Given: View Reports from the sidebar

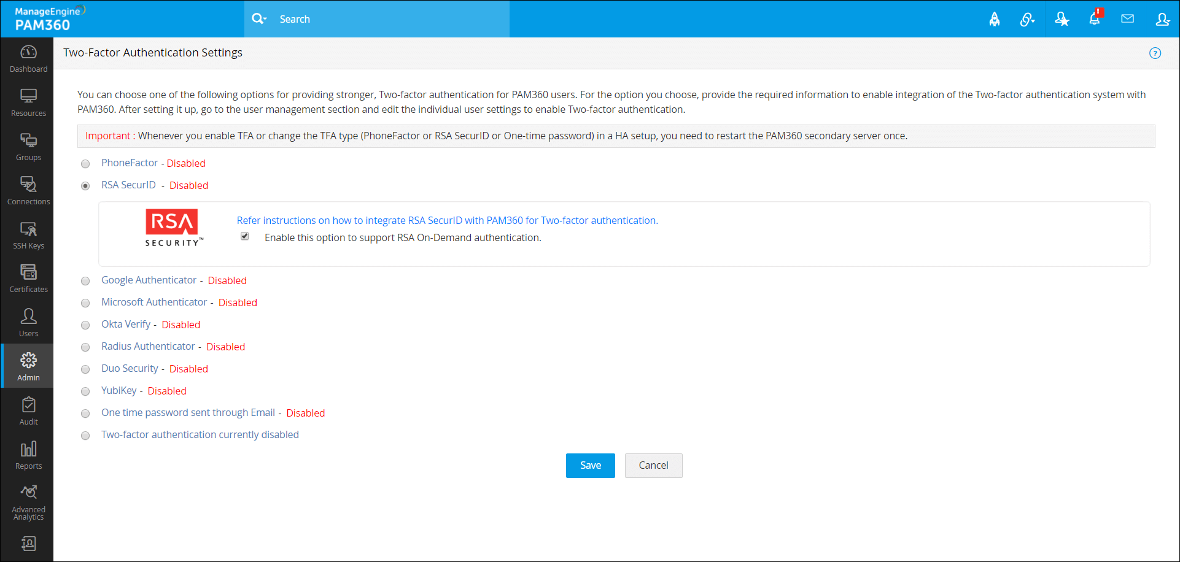Looking at the screenshot, I should tap(28, 456).
